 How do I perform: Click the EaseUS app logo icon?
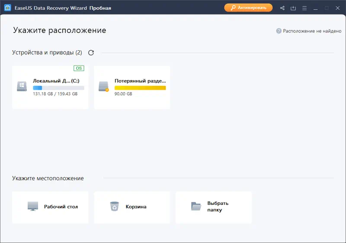7,8
